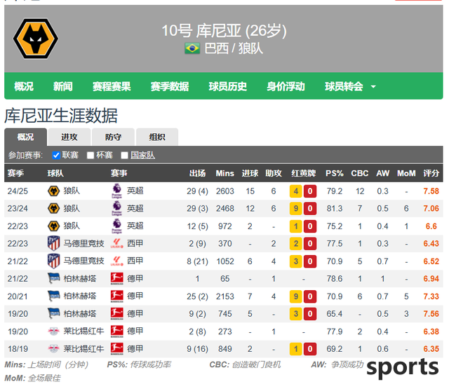Open 马德里竞技 link in 21/22 row

click(x=83, y=261)
